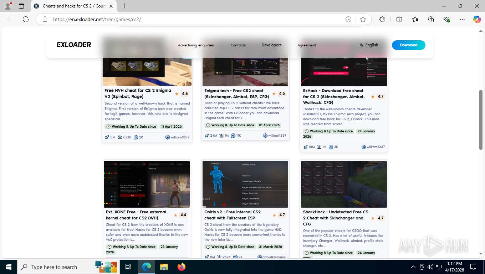Click the blue Download button

coord(409,45)
